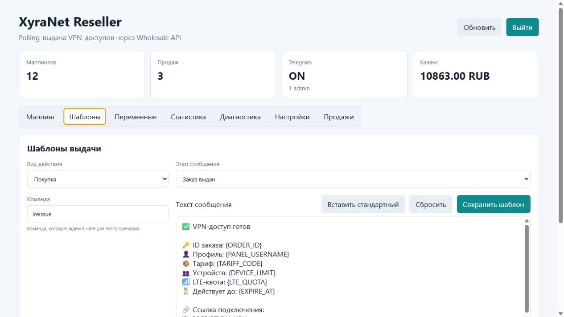Click the key emoji before ID заказа

pos(186,245)
